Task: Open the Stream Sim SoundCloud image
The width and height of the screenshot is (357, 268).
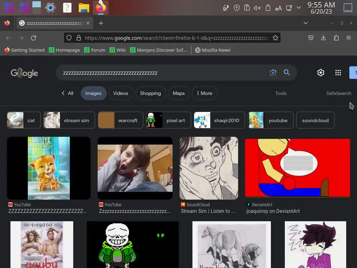Action: (209, 168)
